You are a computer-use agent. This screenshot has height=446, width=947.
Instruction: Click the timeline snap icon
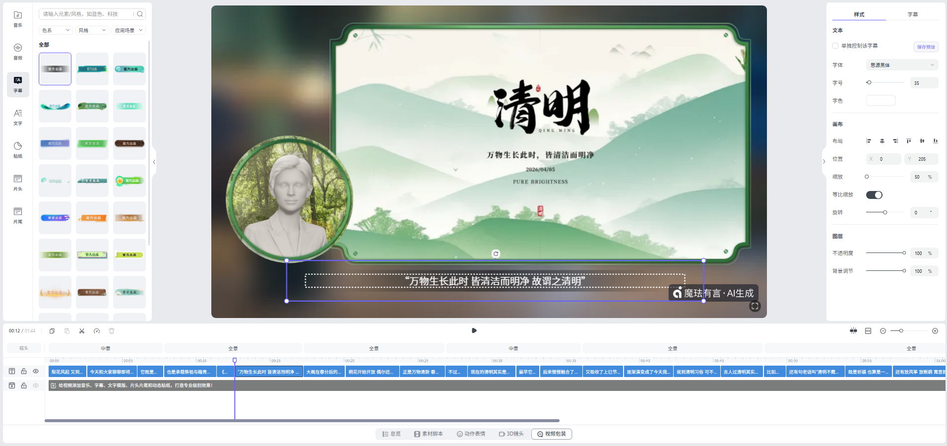(853, 331)
